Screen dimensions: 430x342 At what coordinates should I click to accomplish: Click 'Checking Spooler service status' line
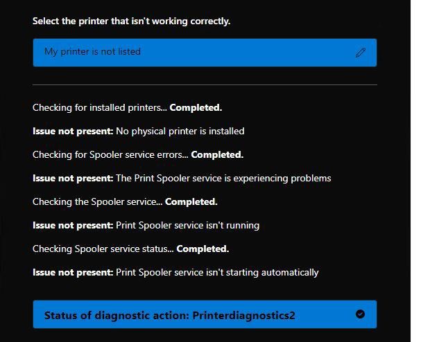pyautogui.click(x=131, y=249)
